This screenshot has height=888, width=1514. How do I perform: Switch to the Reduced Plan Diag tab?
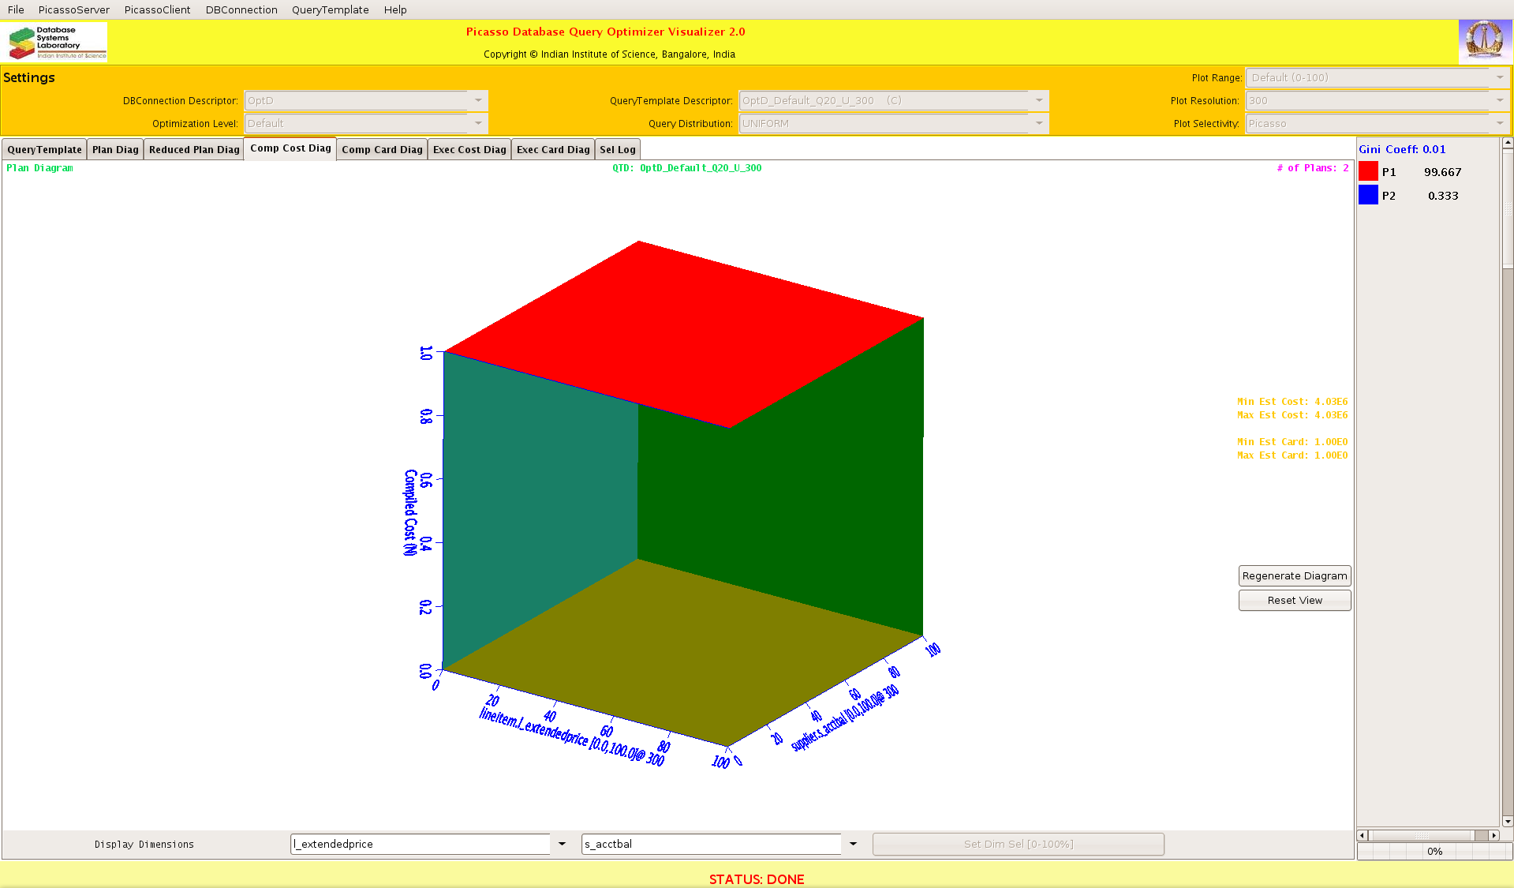point(194,149)
